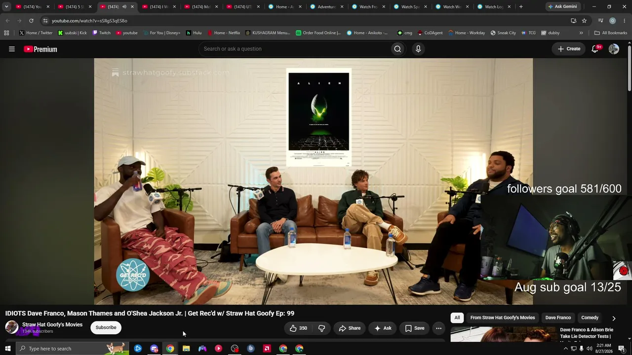Screen dimensions: 632x355
Task: Open For You | Disney+ bookmark
Action: tap(162, 33)
